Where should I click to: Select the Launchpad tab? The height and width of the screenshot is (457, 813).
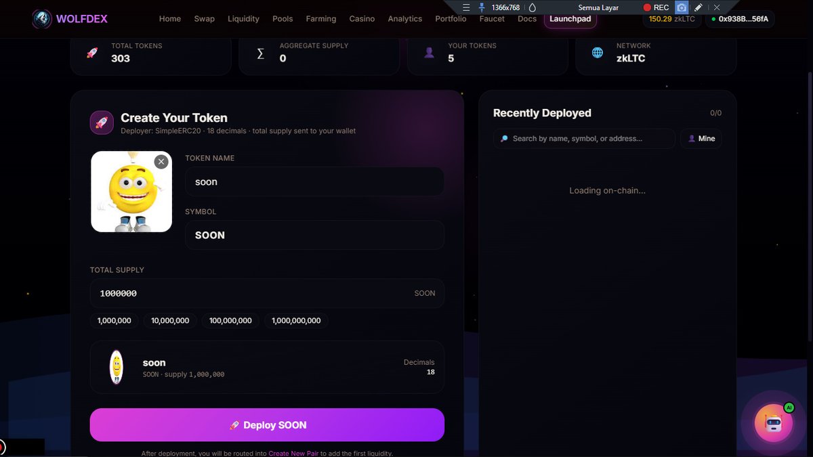[x=570, y=19]
